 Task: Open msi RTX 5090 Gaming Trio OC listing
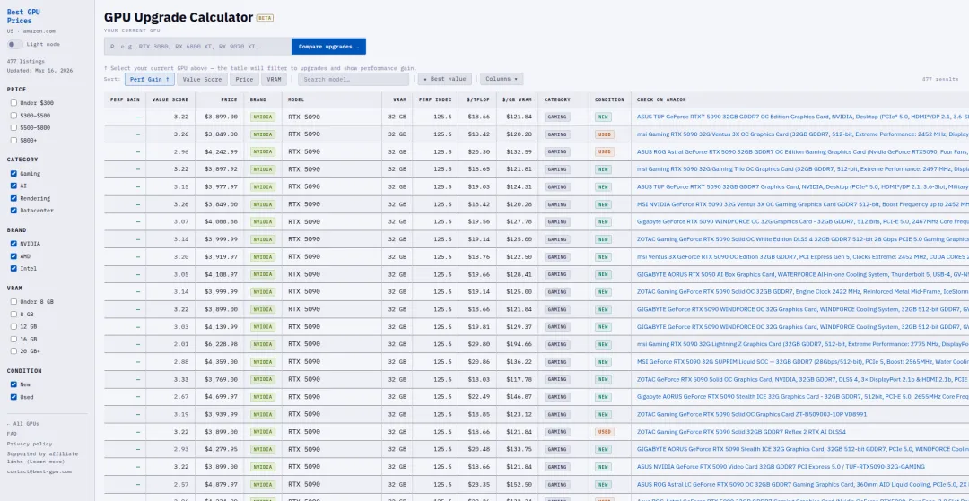(803, 169)
